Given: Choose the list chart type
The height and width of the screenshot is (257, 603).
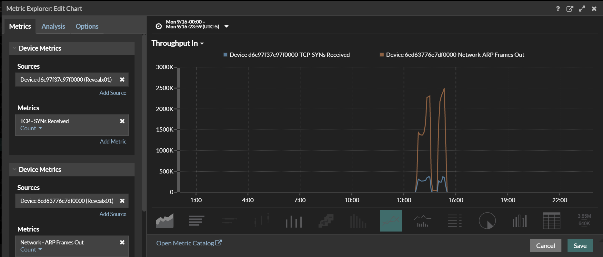Looking at the screenshot, I should 455,221.
